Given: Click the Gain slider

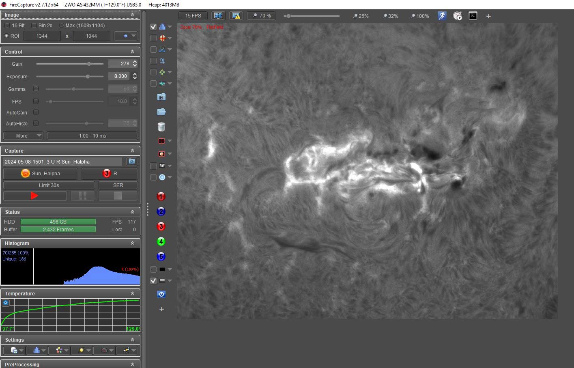Looking at the screenshot, I should (x=70, y=64).
